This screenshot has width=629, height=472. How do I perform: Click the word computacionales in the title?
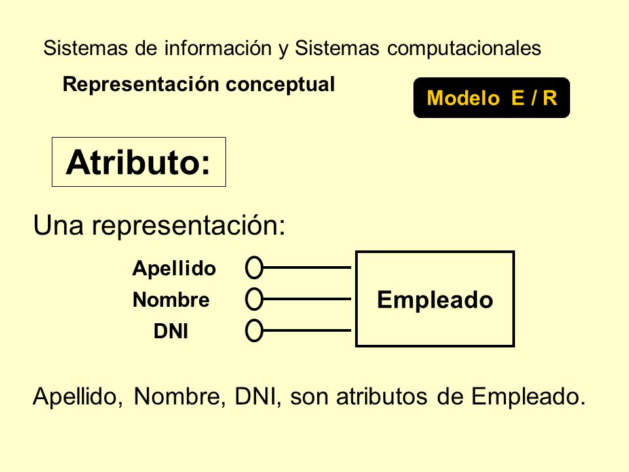464,49
